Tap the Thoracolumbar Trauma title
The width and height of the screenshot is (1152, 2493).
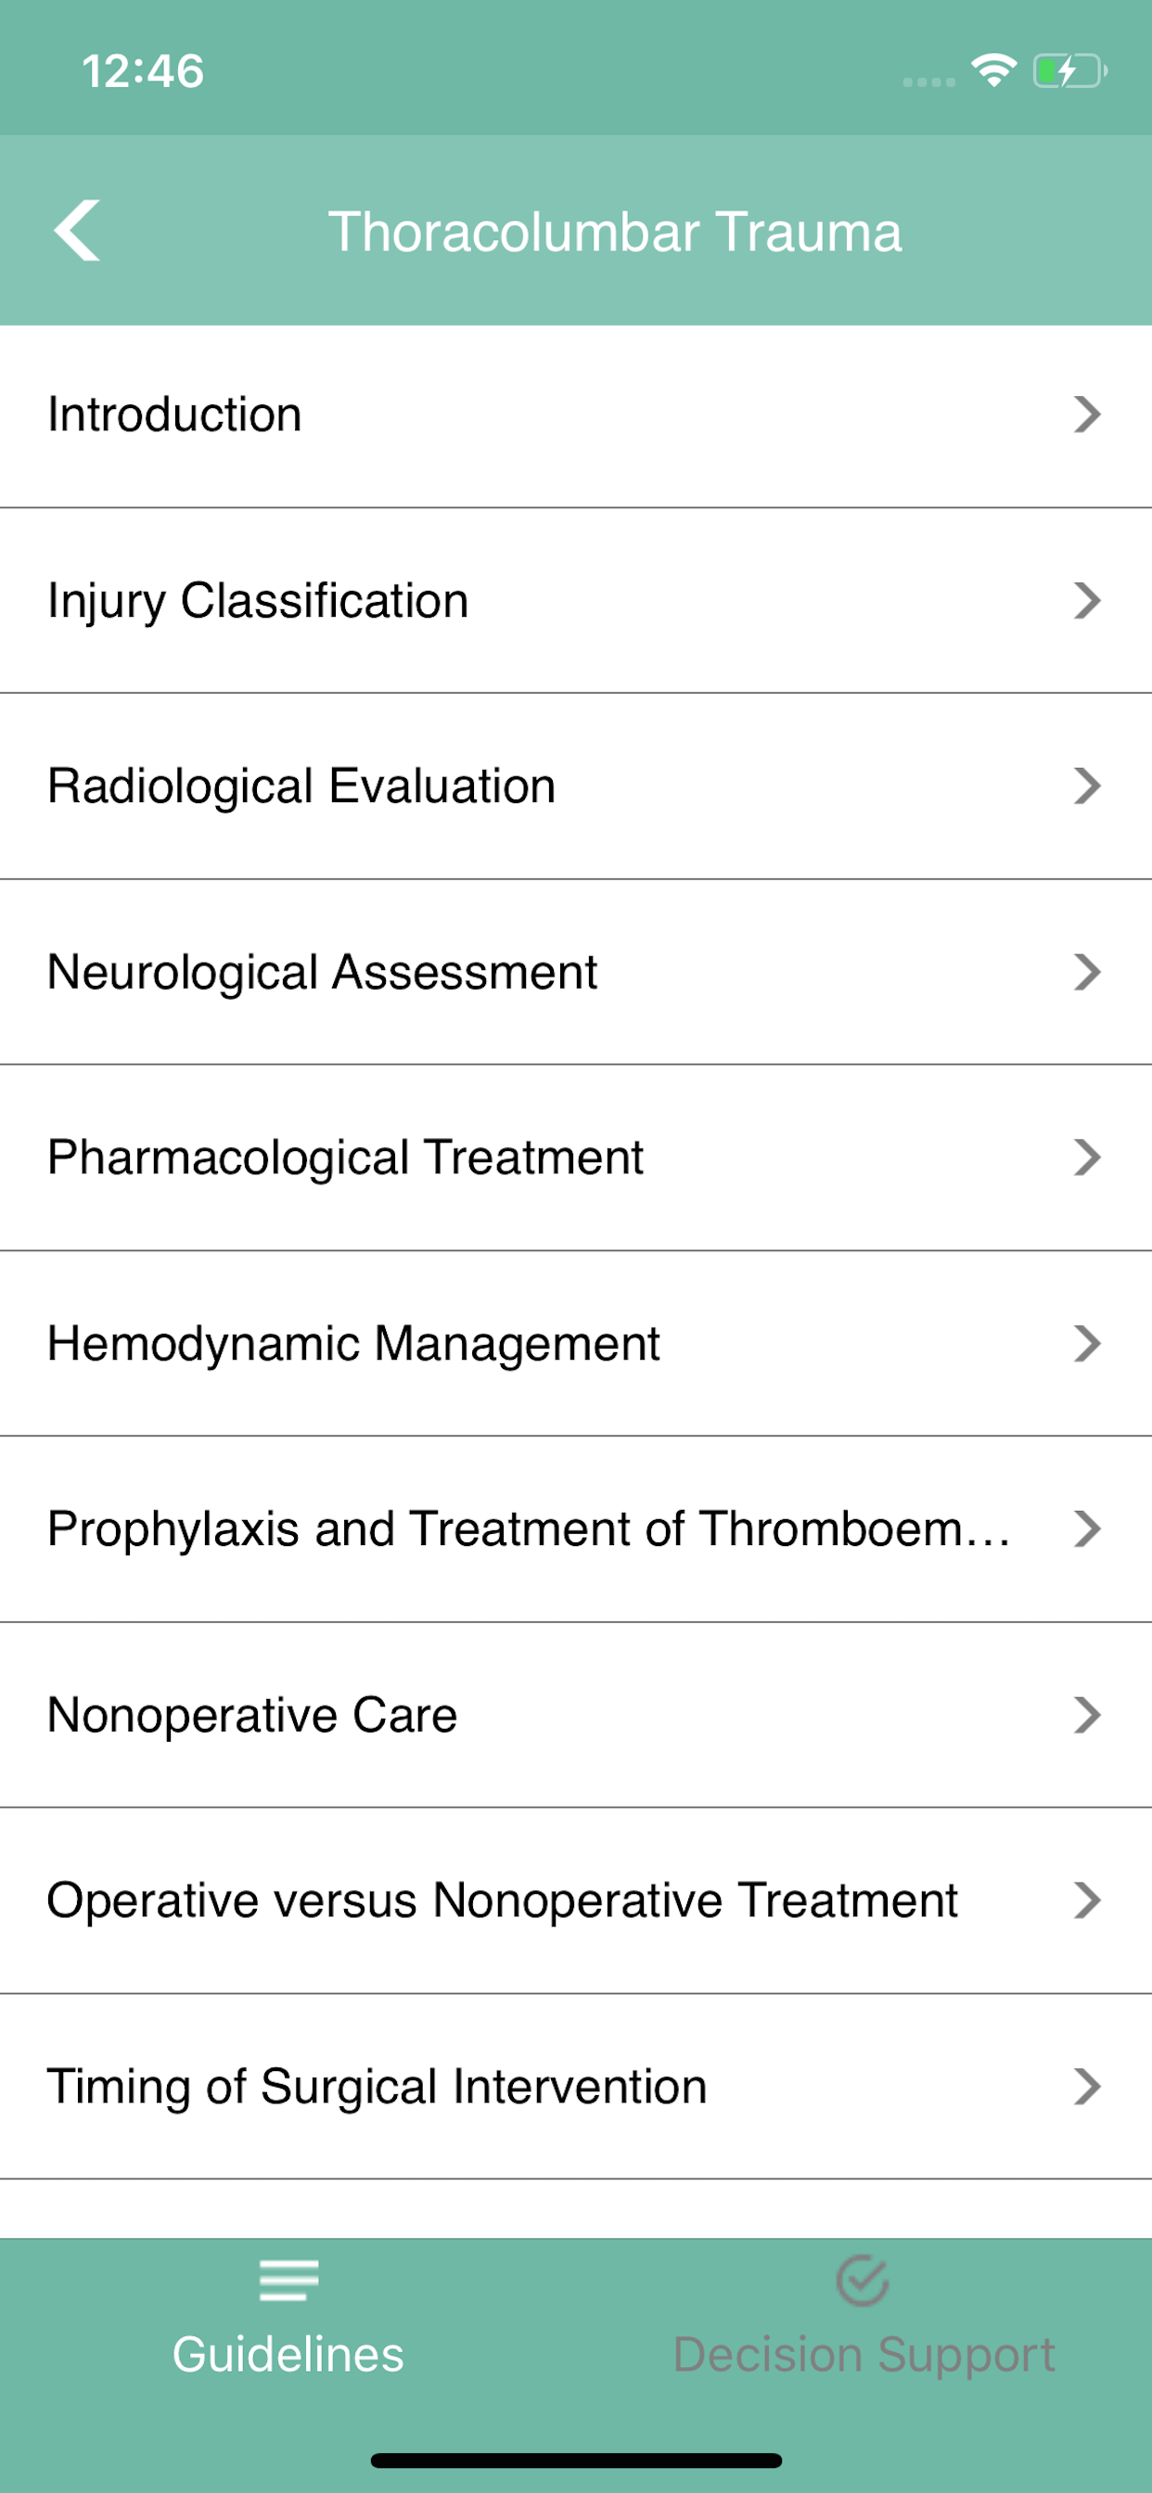click(x=615, y=232)
